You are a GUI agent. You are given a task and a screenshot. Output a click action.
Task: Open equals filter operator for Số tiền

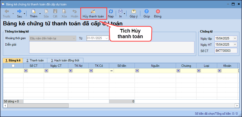point(112,71)
